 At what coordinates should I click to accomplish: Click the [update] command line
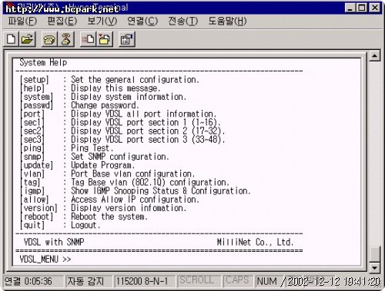[x=78, y=165]
